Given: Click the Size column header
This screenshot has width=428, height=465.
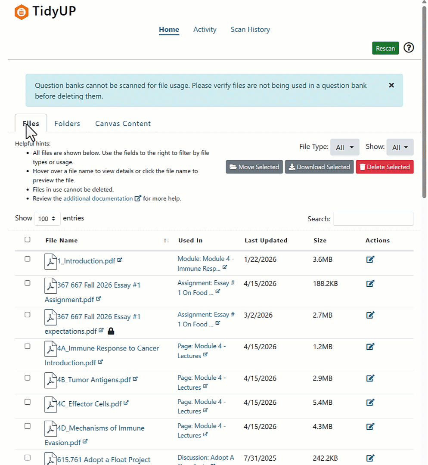Looking at the screenshot, I should pos(320,241).
